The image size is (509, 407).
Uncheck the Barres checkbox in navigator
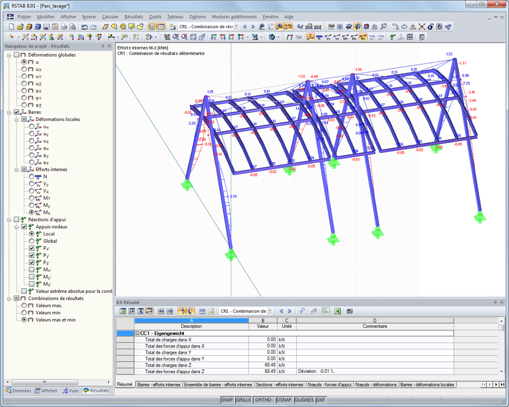click(x=17, y=112)
